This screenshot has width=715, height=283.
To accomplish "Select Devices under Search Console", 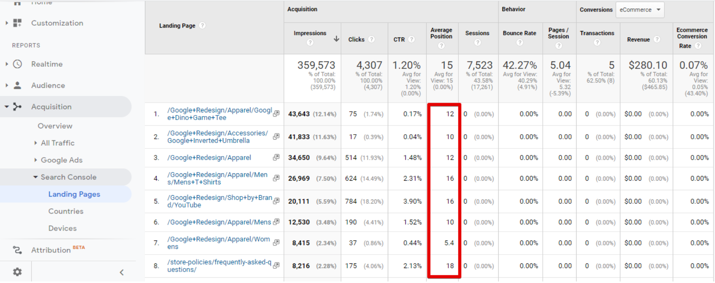I will pyautogui.click(x=62, y=228).
